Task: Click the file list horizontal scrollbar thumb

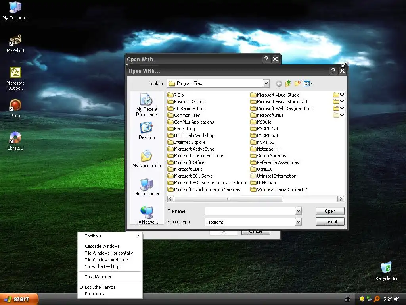Action: pyautogui.click(x=228, y=199)
